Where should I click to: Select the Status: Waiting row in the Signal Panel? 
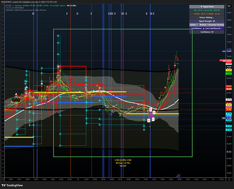(x=207, y=17)
